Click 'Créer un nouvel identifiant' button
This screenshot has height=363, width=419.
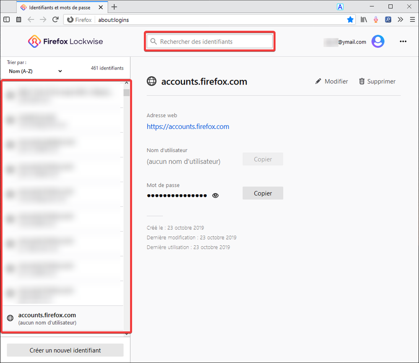tap(65, 350)
